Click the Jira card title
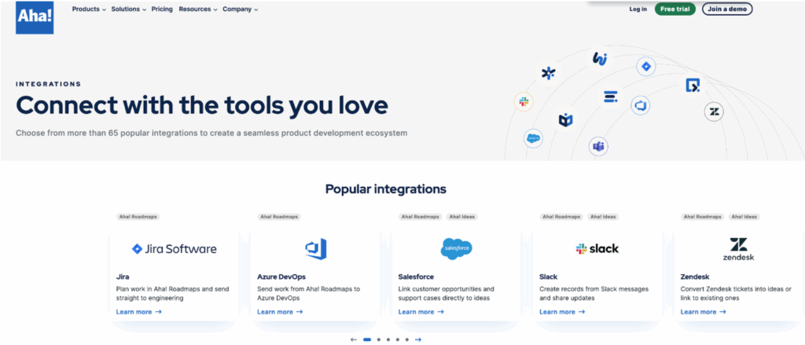The image size is (805, 345). pyautogui.click(x=123, y=277)
